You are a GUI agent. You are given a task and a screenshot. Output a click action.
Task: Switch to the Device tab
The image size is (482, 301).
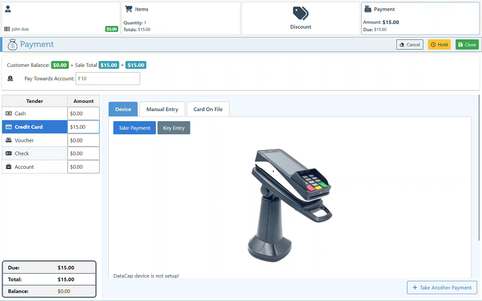click(123, 109)
